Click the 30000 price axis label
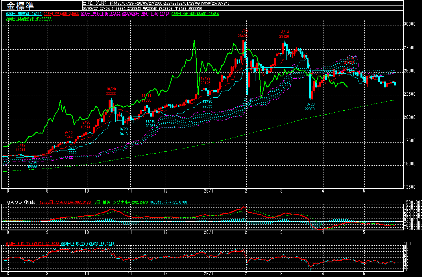Image resolution: width=425 pixels, height=278 pixels. click(410, 24)
